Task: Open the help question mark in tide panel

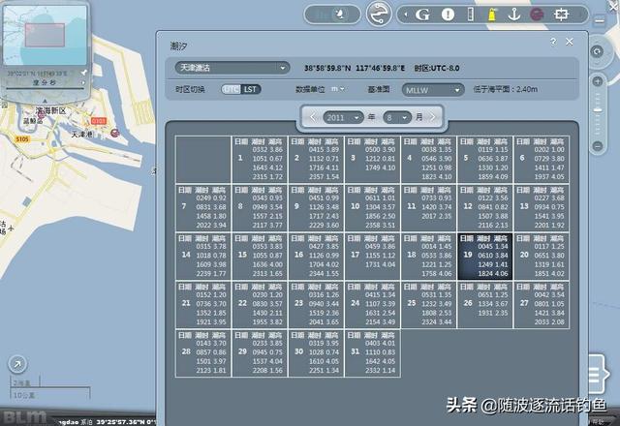Action: coord(553,43)
